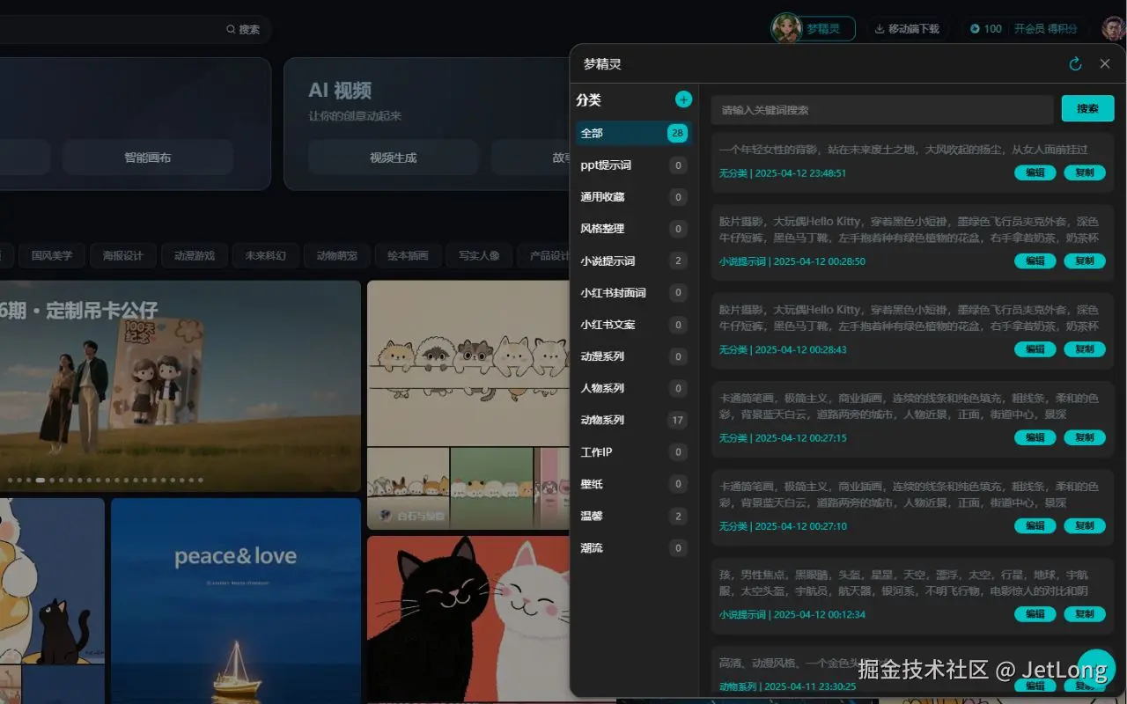Edit the prompt dated 23:48:51
1127x704 pixels.
tap(1035, 173)
